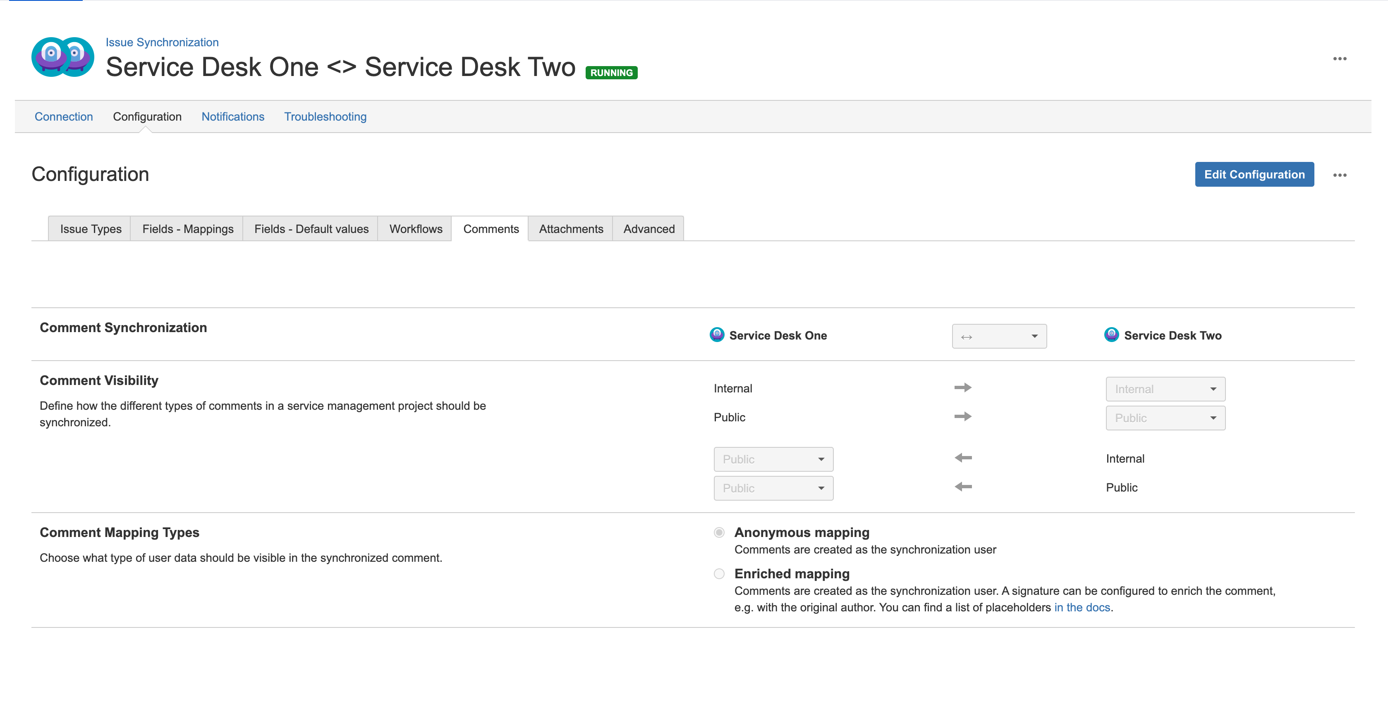Click the Service Desk Two project icon
Screen dimensions: 1388x708
click(1111, 335)
